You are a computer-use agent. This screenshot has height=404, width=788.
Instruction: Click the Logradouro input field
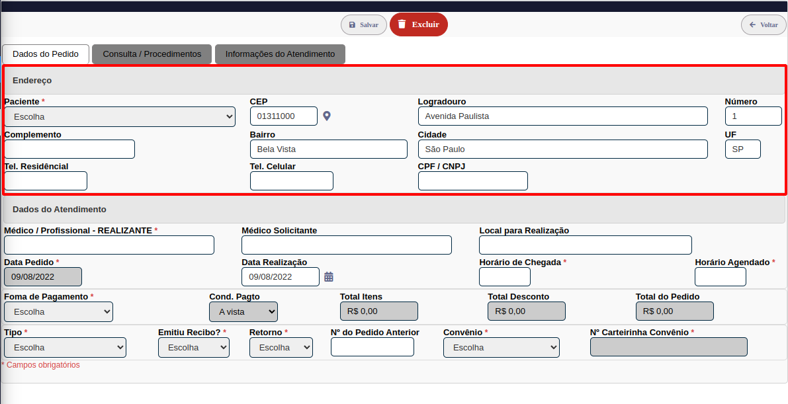562,116
